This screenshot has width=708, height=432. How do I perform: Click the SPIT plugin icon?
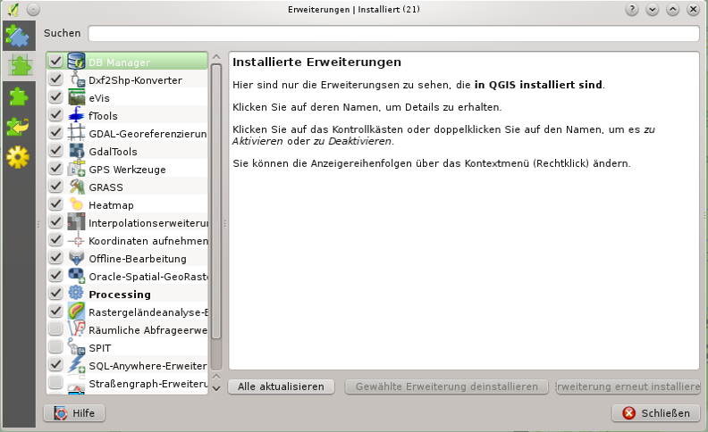(76, 347)
